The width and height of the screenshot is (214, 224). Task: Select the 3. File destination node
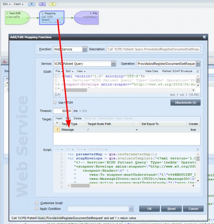coord(86,18)
